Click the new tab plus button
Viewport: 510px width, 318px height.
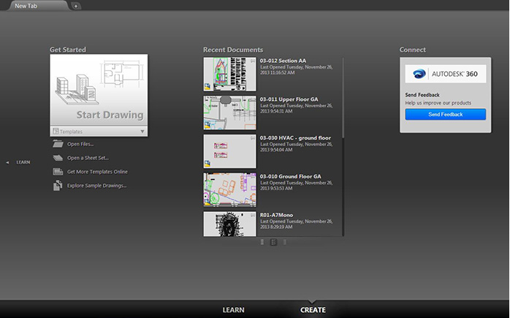[x=76, y=6]
